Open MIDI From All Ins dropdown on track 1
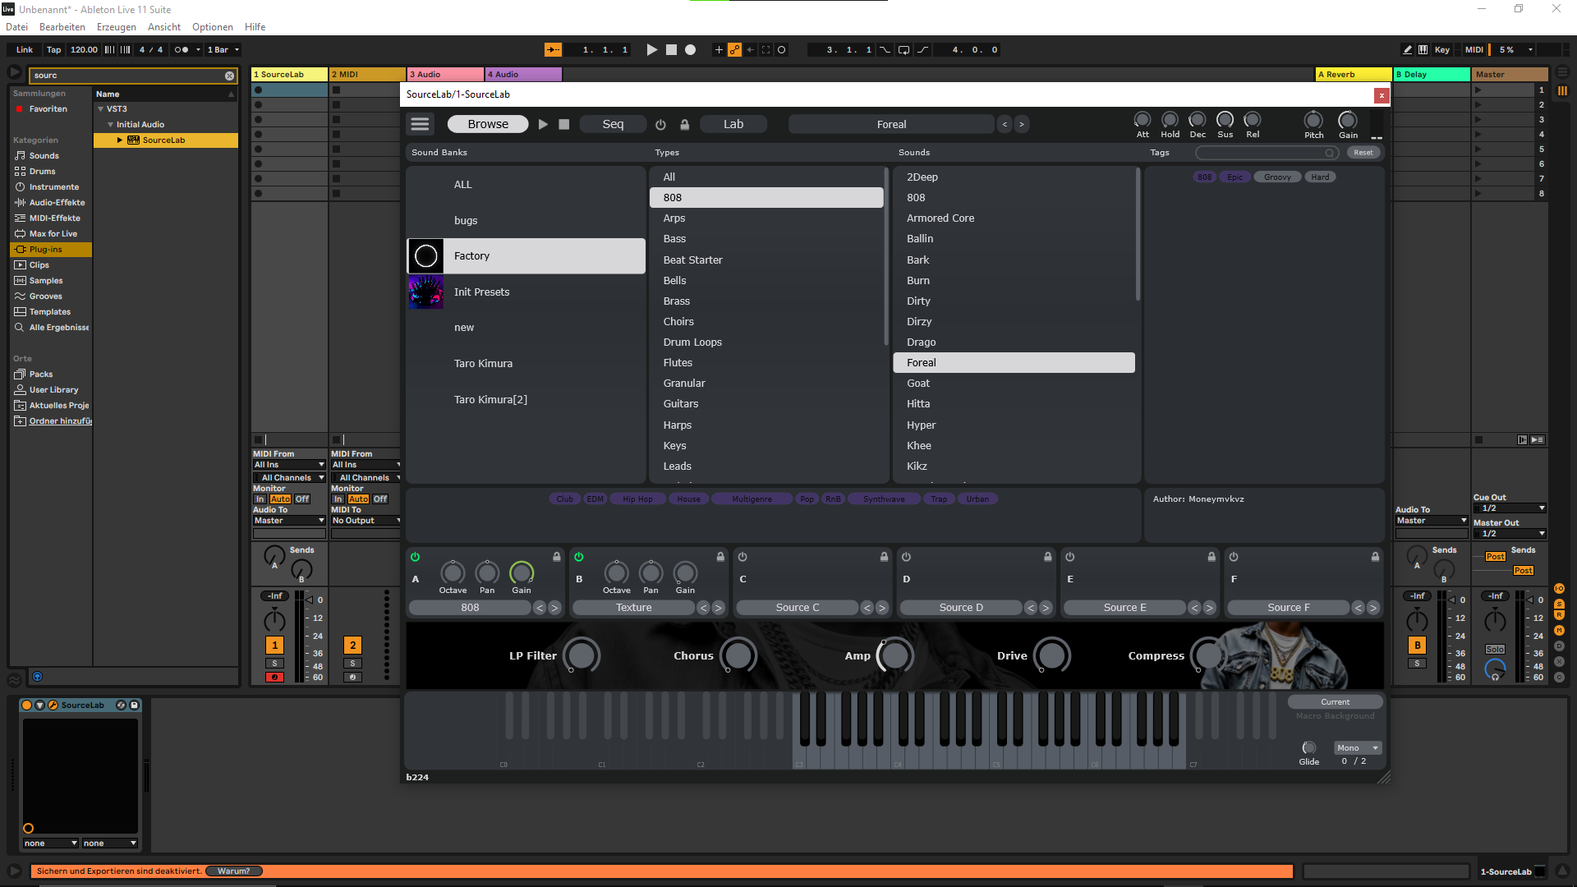This screenshot has width=1577, height=887. (x=289, y=465)
